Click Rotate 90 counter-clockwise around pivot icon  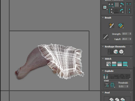pyautogui.click(x=122, y=5)
